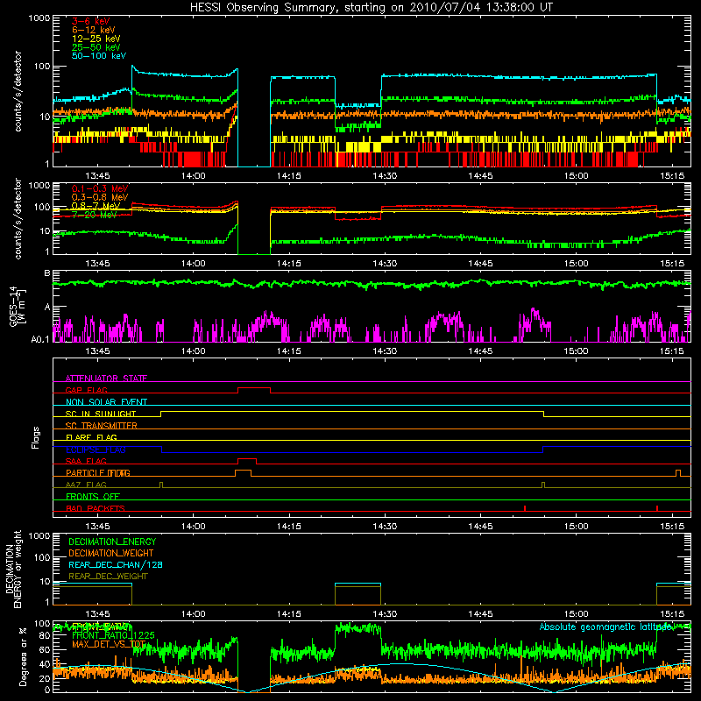This screenshot has height=701, width=701.
Task: Select the ECLIPSE_FLAG label
Action: [x=96, y=450]
